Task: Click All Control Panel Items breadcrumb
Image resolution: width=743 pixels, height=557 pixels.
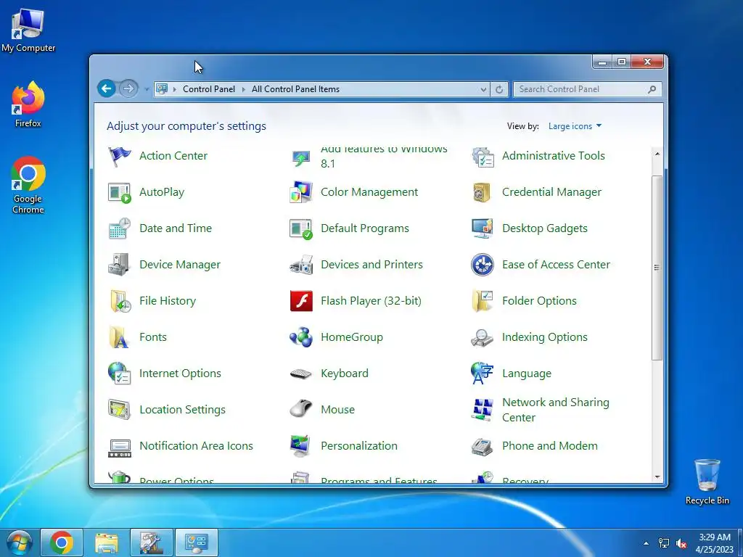Action: [296, 89]
